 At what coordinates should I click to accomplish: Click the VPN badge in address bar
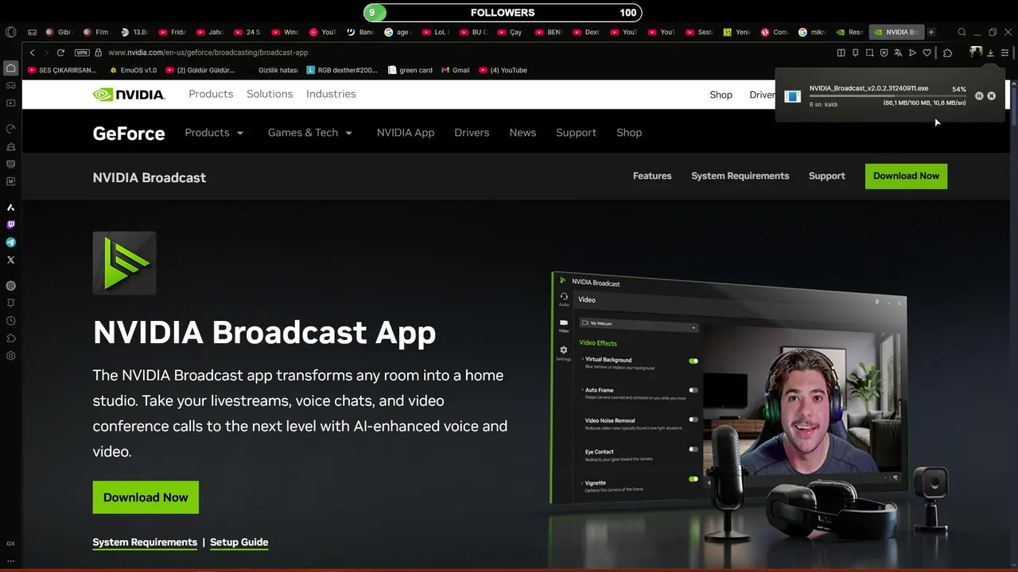coord(82,52)
